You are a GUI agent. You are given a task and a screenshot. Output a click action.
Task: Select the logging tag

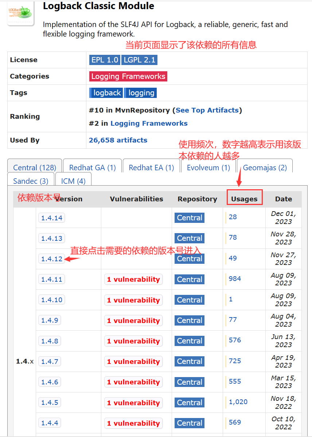[x=140, y=93]
